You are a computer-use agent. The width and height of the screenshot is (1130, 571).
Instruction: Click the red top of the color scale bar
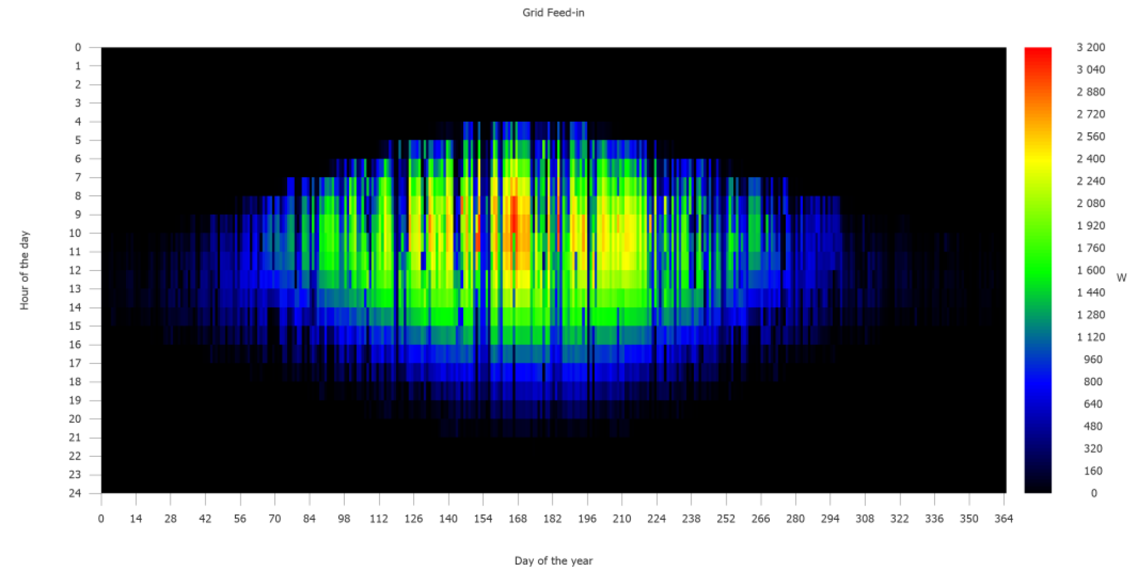click(x=1038, y=54)
